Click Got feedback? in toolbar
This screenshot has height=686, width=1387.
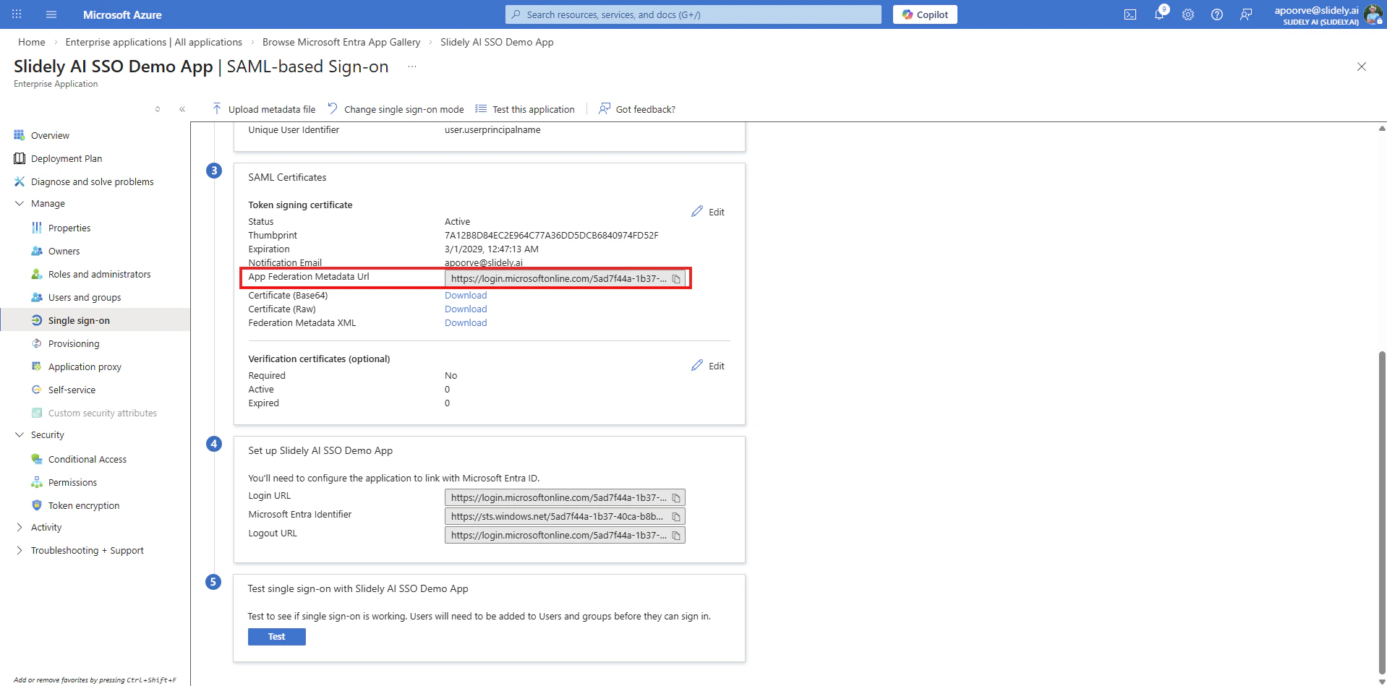coord(637,109)
